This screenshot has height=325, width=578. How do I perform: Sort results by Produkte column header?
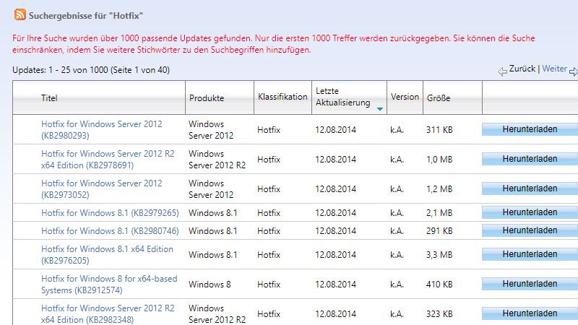click(x=207, y=98)
